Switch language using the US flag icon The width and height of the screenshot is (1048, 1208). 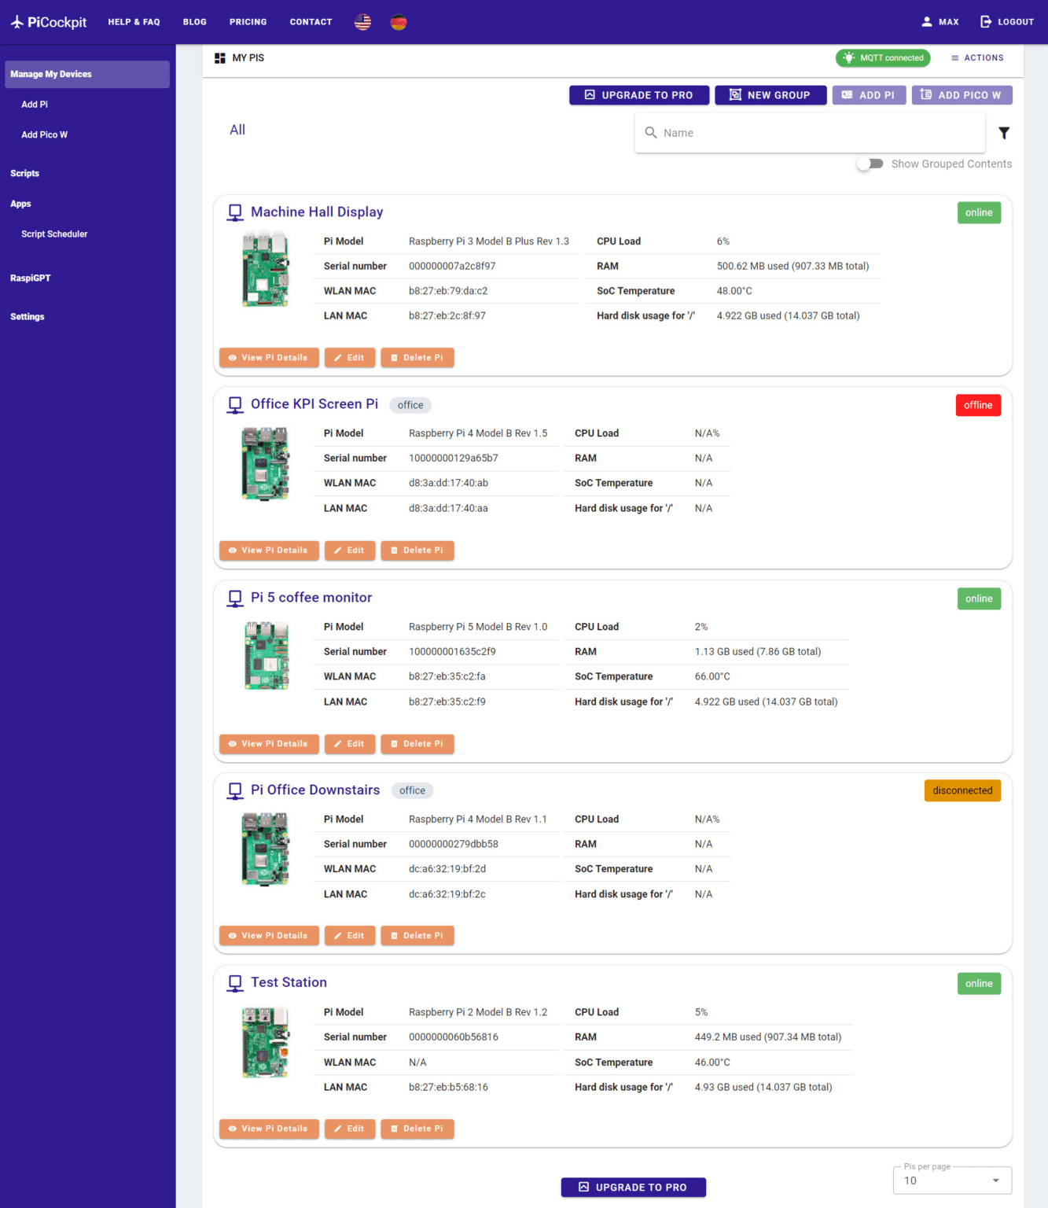[362, 21]
